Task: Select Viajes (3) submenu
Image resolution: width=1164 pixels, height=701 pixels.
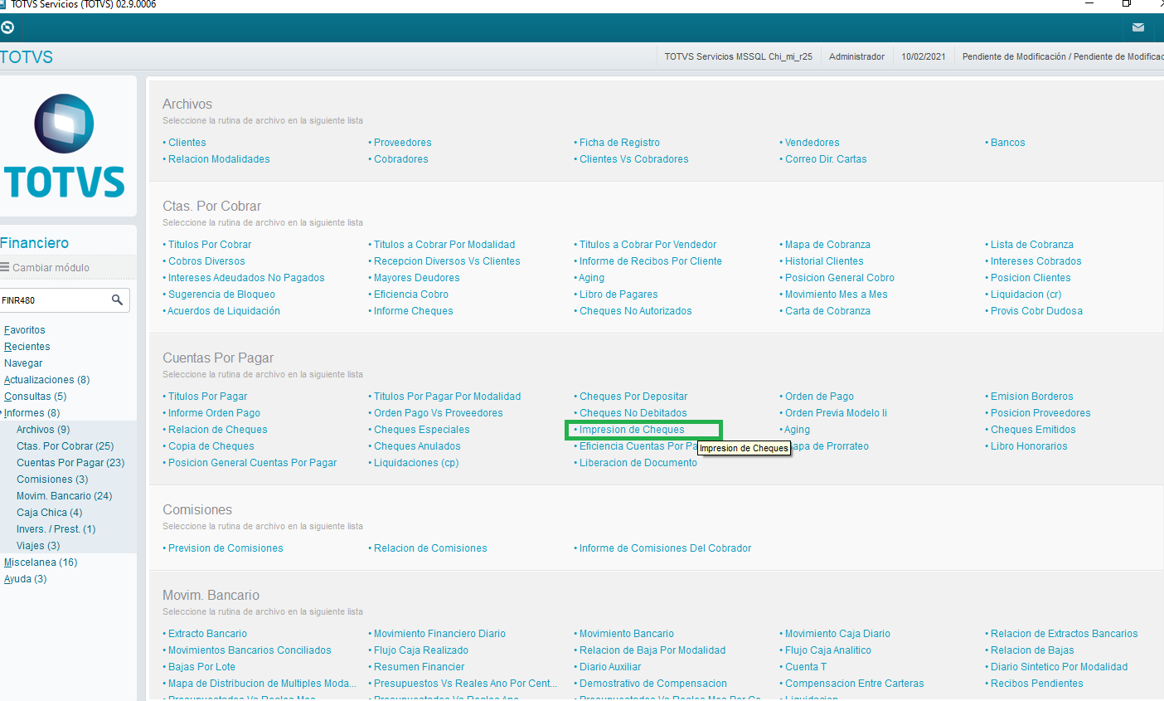Action: [x=38, y=546]
